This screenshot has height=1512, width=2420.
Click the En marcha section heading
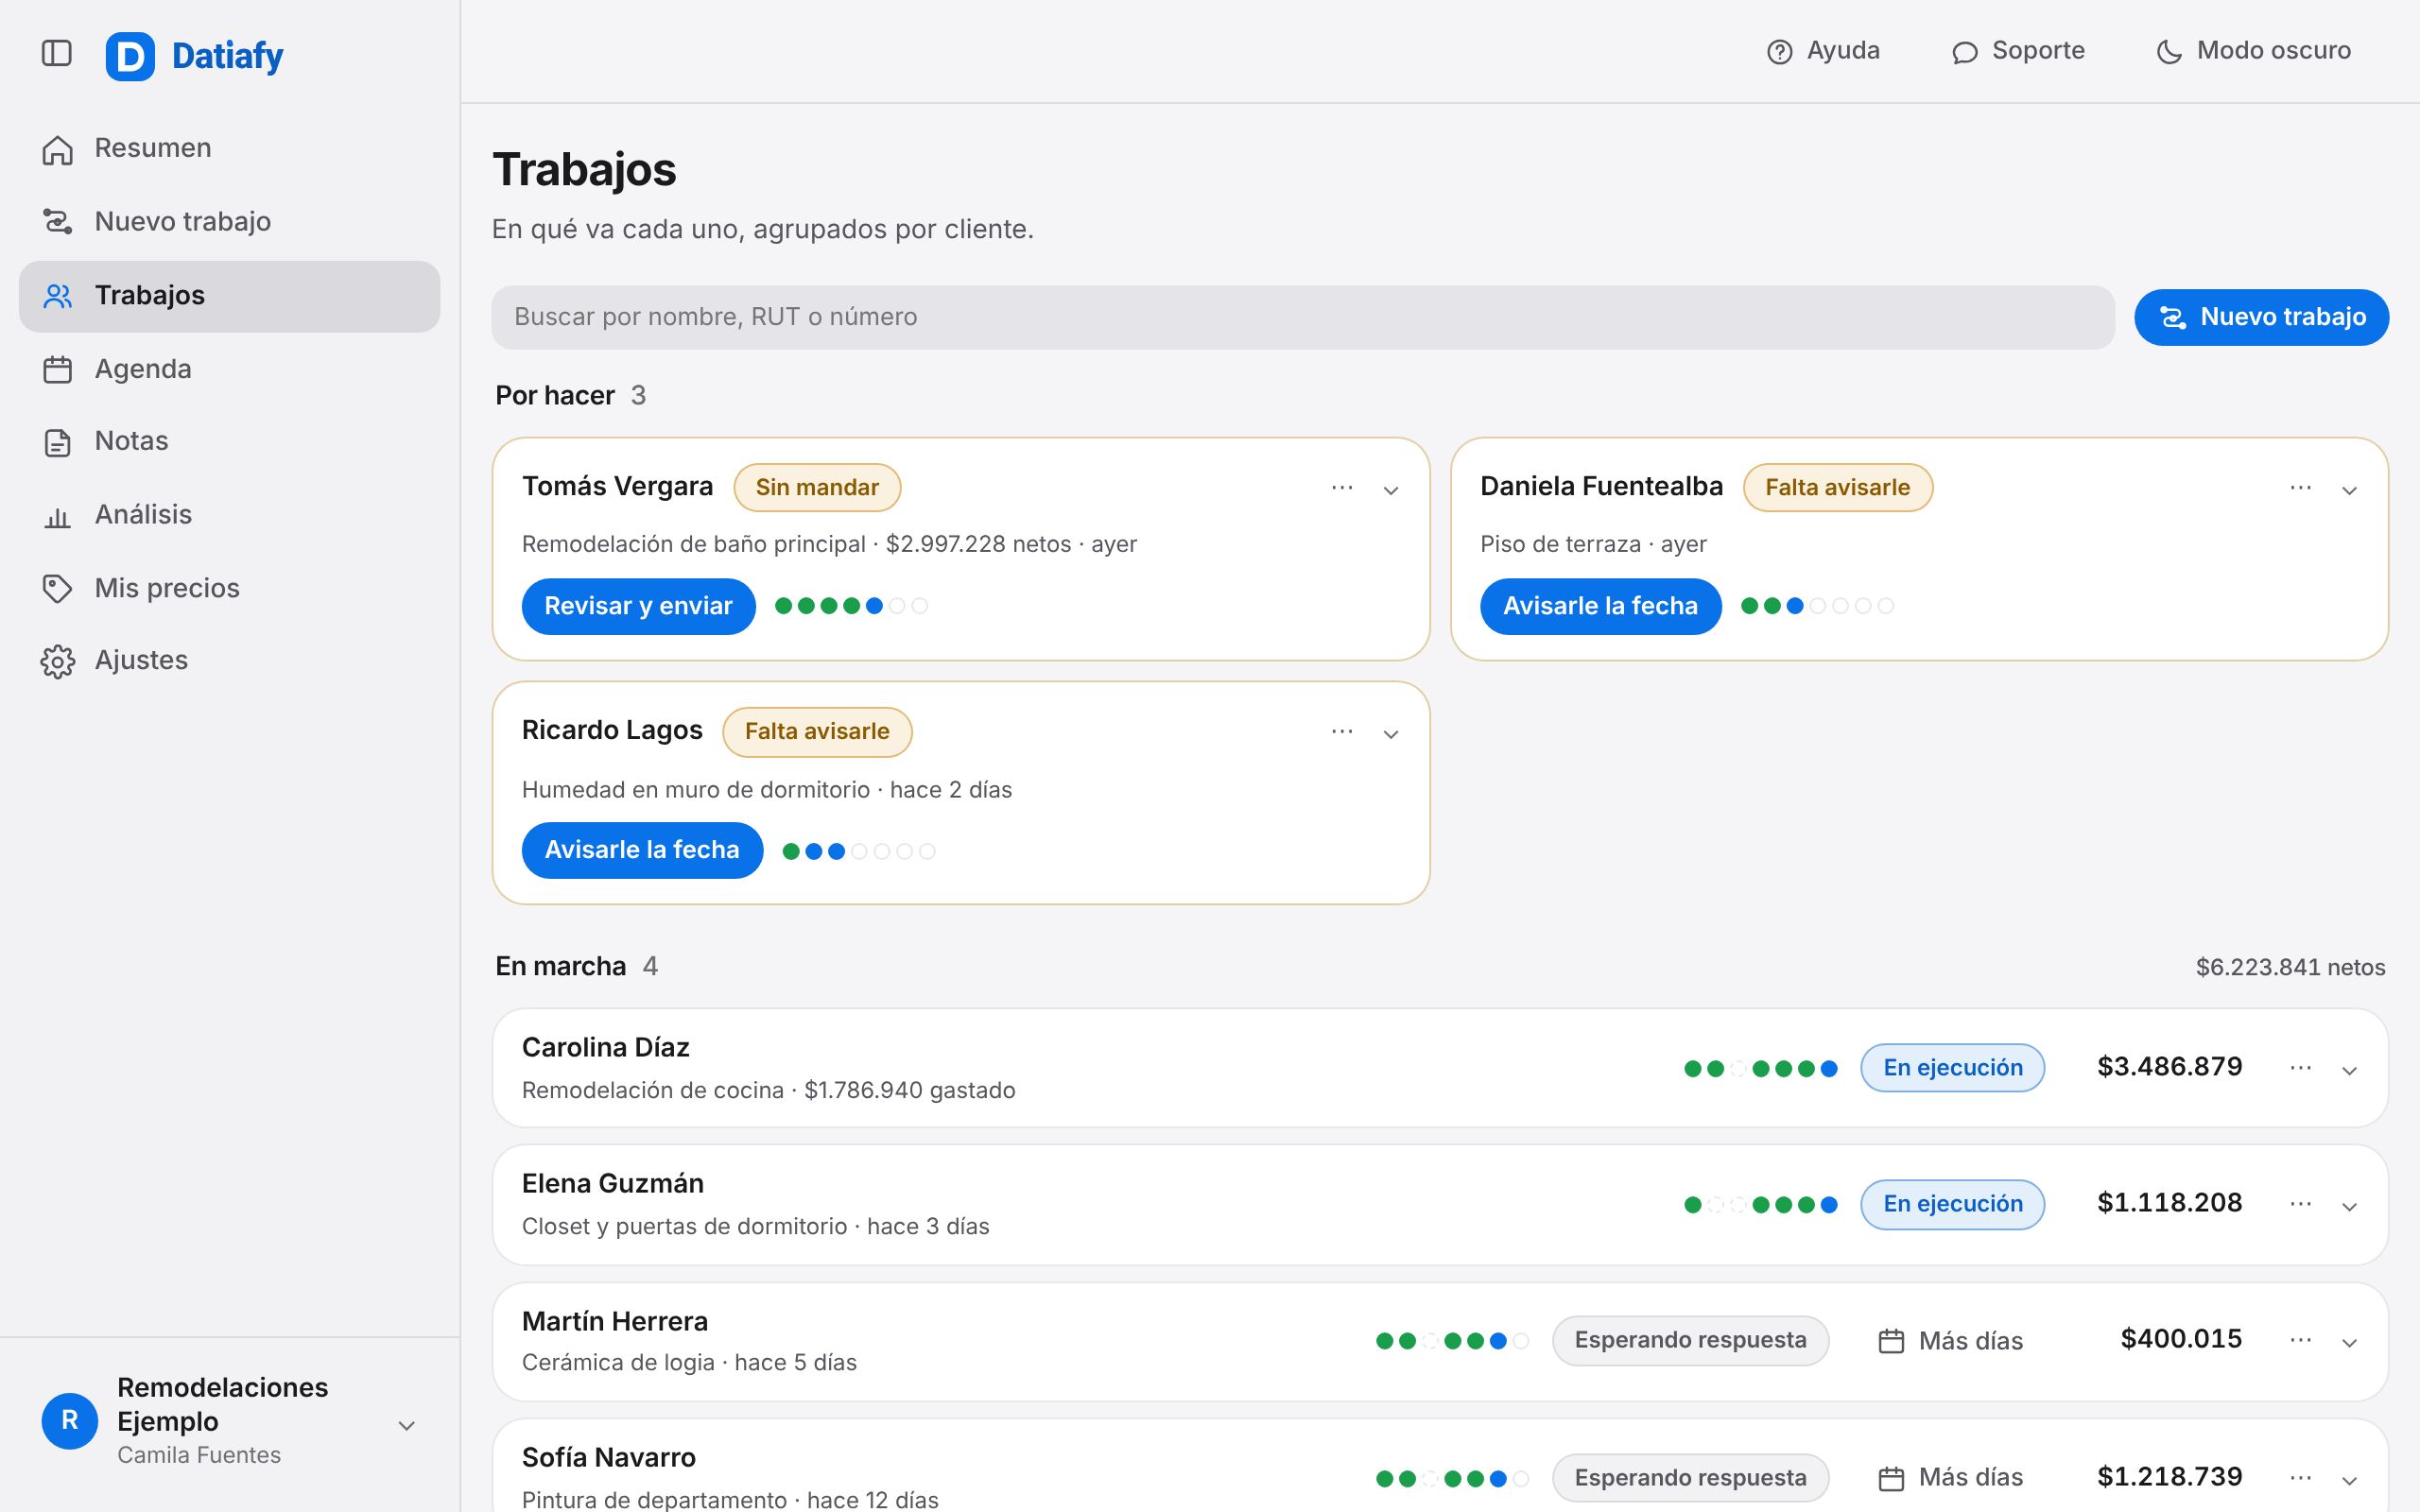pos(560,967)
